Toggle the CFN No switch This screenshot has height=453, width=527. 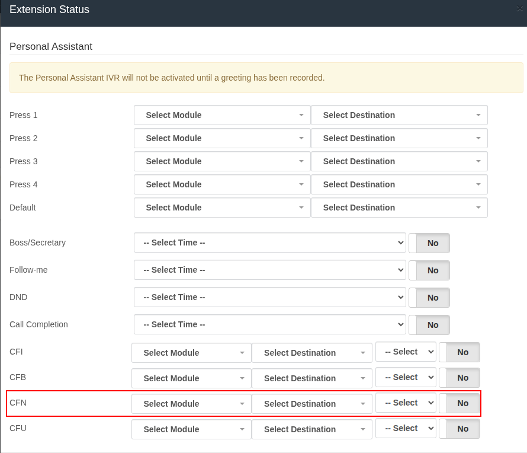459,403
